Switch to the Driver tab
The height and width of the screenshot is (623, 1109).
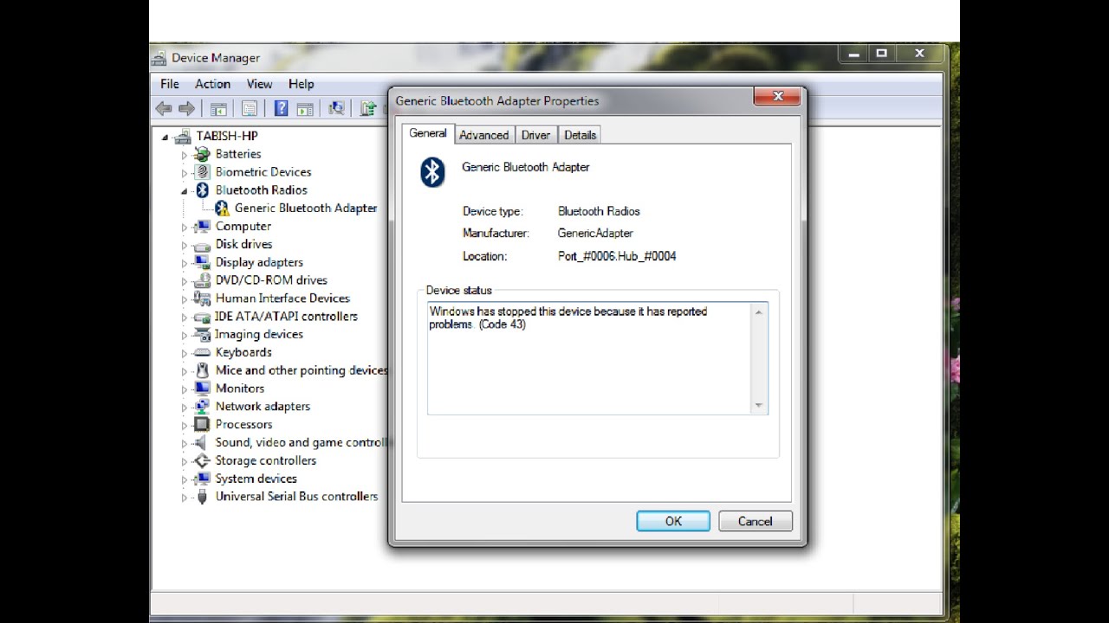[x=535, y=135]
